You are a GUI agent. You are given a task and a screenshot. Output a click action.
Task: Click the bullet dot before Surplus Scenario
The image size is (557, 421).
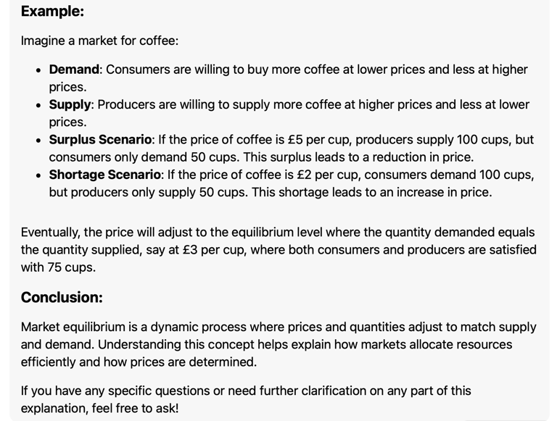pos(38,141)
